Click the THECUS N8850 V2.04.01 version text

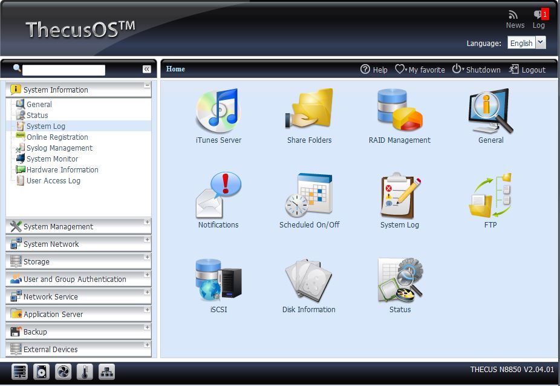[512, 369]
